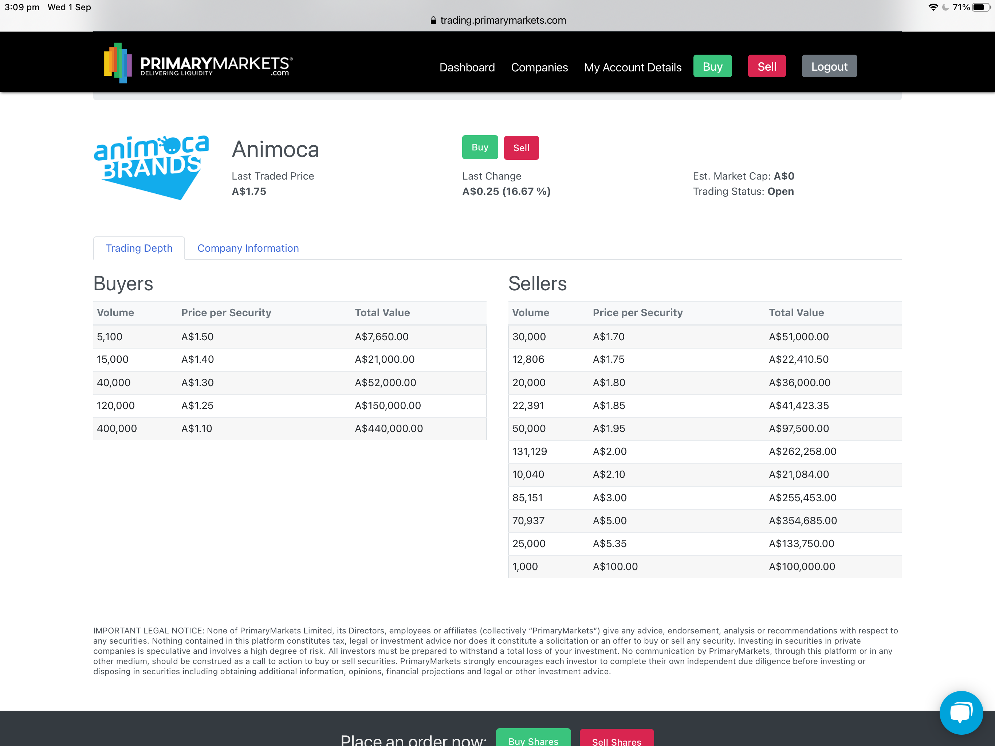Click the Buy button beside Animoca
This screenshot has height=746, width=995.
[480, 147]
